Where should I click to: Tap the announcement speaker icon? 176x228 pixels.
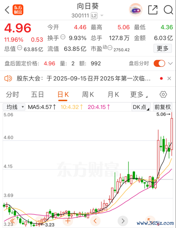(8, 78)
